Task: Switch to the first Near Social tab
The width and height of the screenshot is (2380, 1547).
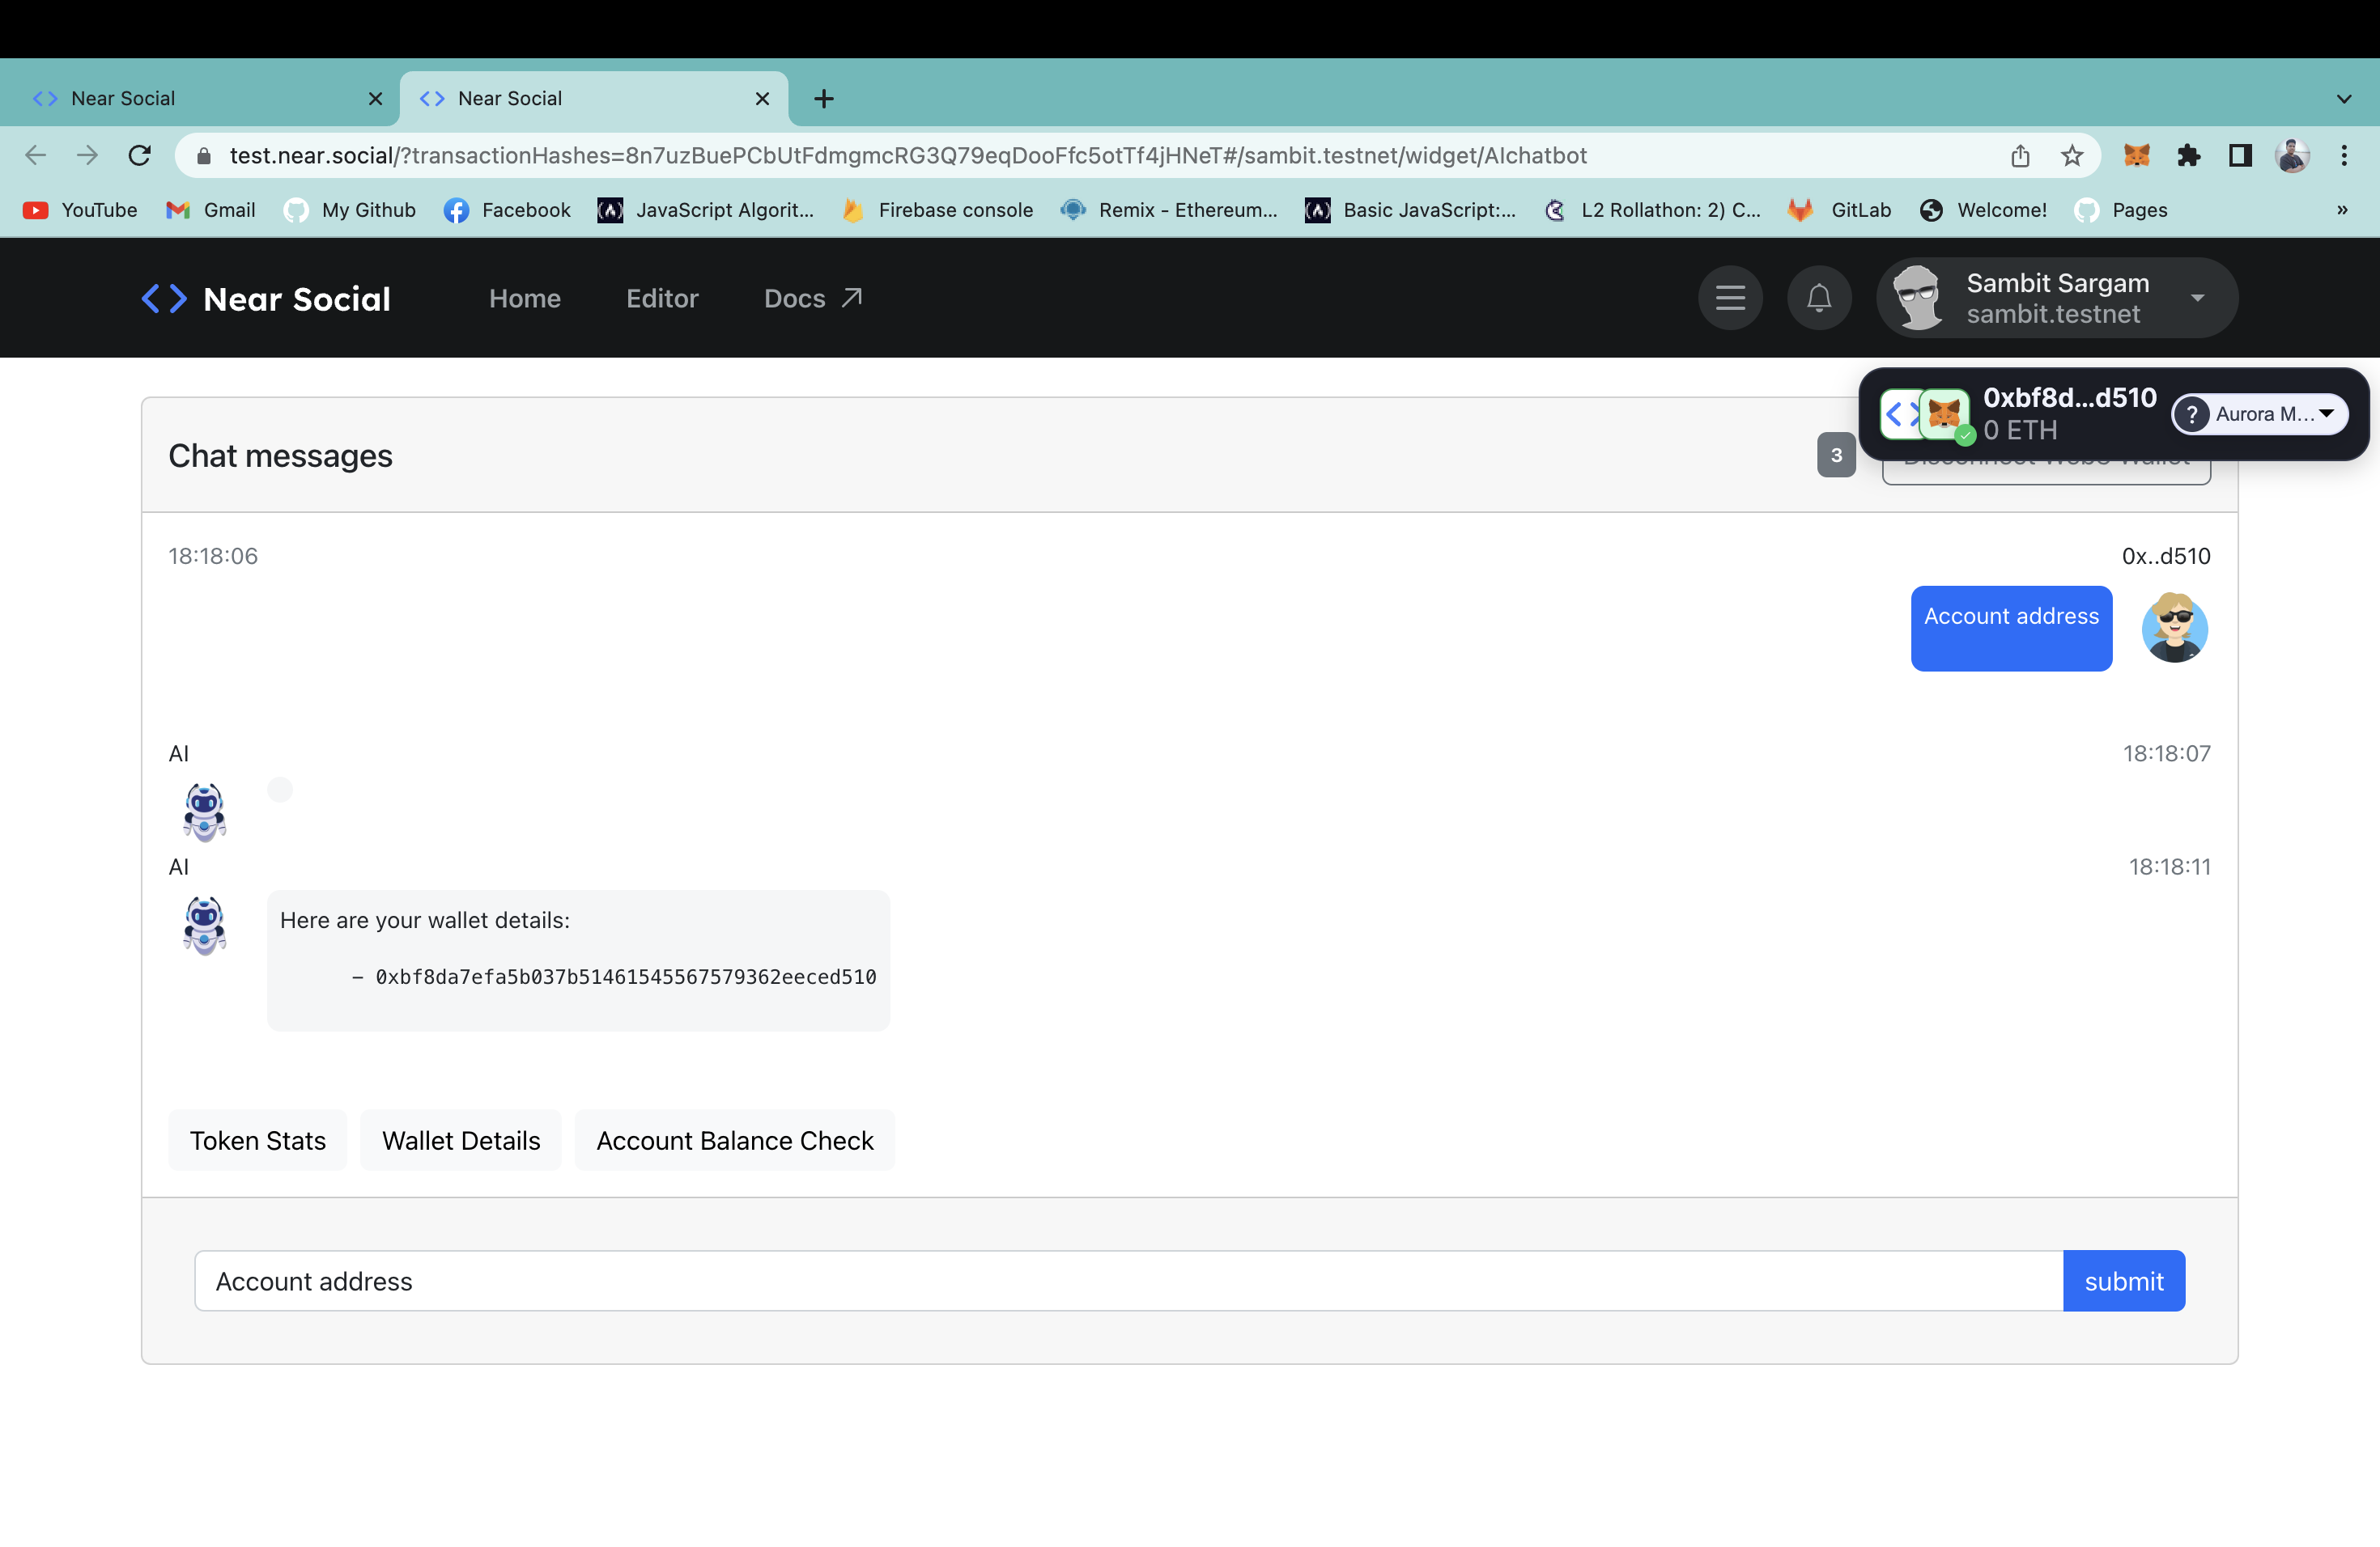Action: (x=200, y=98)
